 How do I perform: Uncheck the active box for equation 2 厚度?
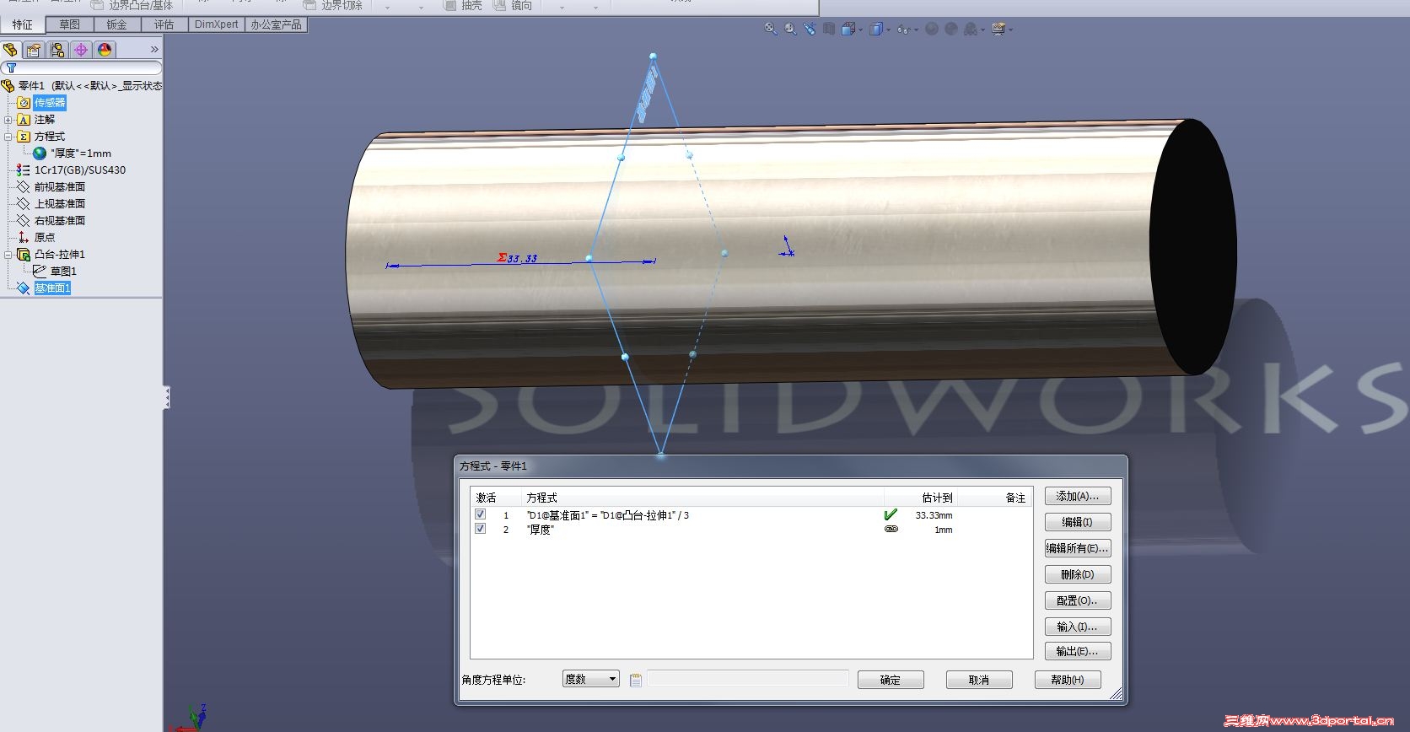[481, 529]
